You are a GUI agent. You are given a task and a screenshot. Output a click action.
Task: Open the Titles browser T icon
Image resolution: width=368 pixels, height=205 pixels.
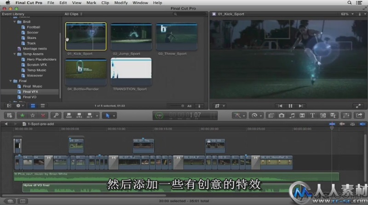[313, 116]
